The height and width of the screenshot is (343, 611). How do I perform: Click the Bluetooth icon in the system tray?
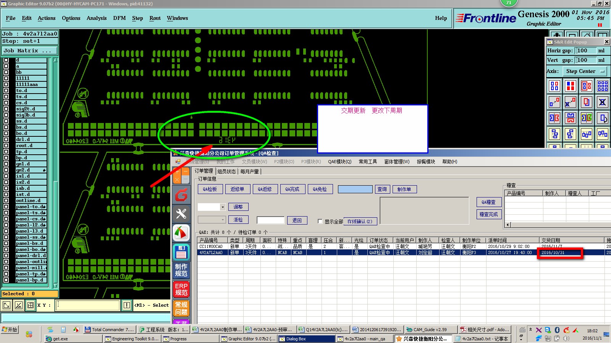[557, 330]
